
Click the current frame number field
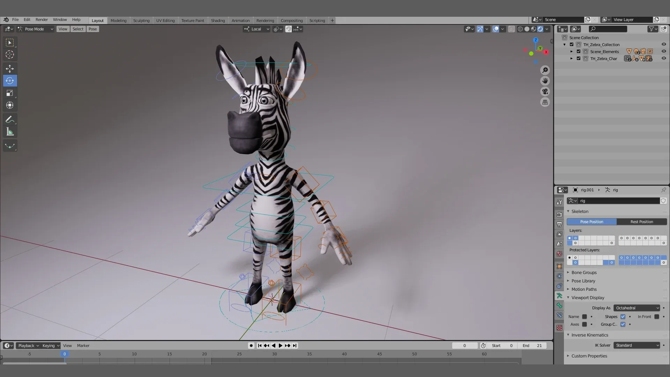464,346
